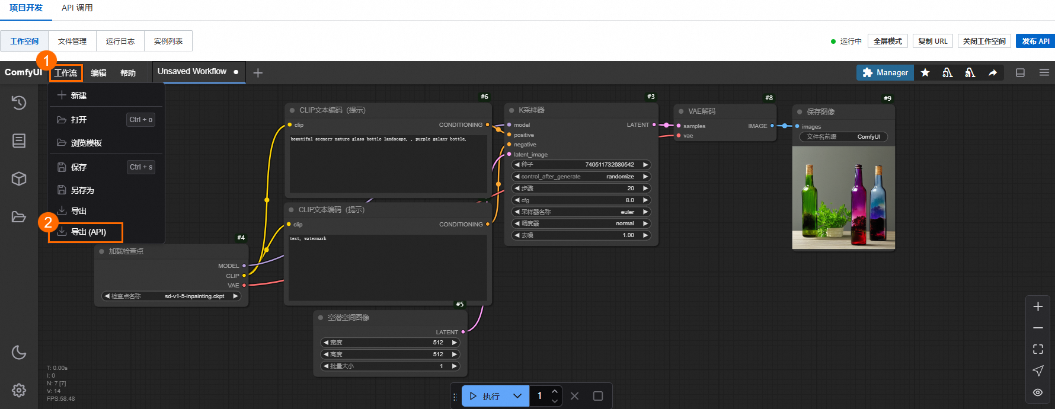Switch to the 项目开发 tab
The image size is (1055, 409).
coord(26,8)
